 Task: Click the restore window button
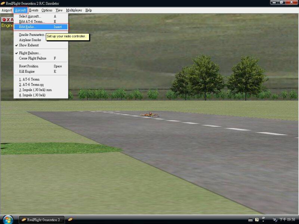point(281,3)
